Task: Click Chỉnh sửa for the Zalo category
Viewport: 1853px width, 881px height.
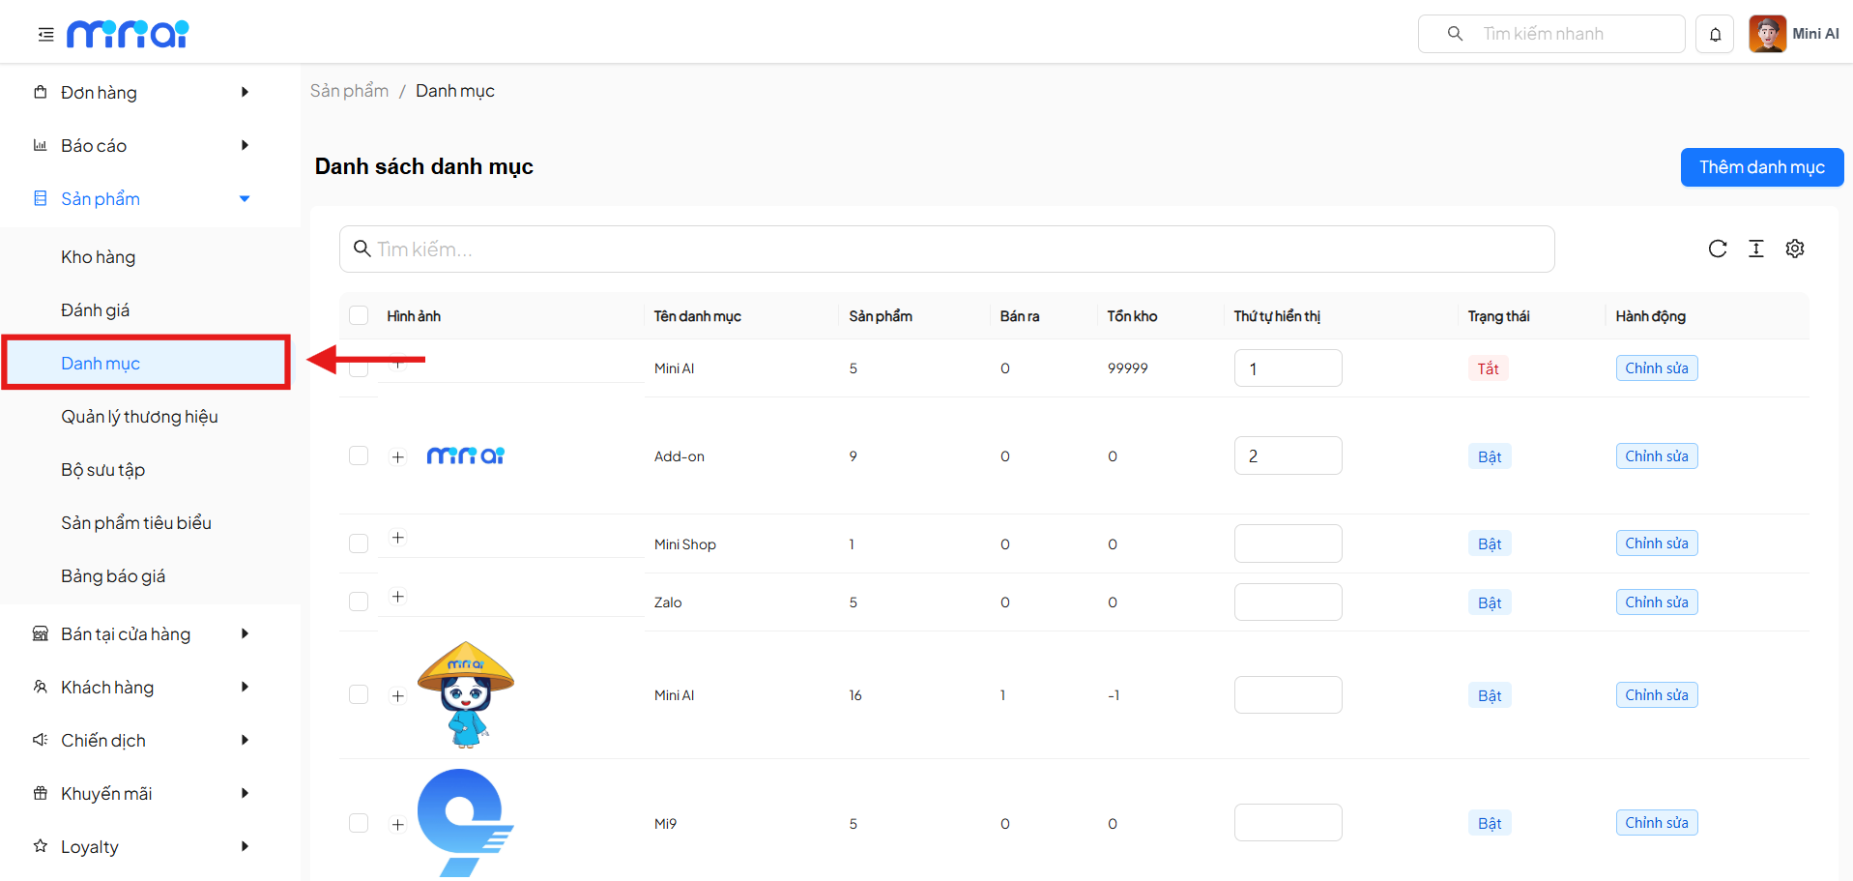Action: [x=1656, y=602]
